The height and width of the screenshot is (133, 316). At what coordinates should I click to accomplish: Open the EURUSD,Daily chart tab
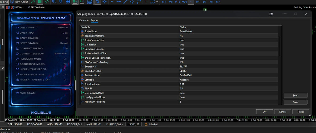point(115,124)
